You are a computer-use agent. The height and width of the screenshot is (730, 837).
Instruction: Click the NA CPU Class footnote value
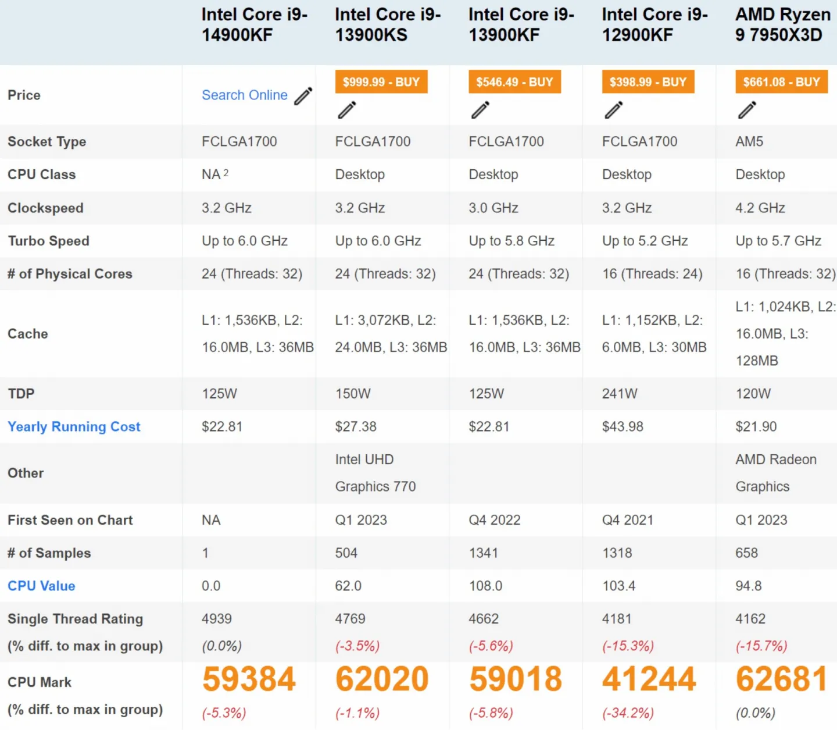[215, 175]
